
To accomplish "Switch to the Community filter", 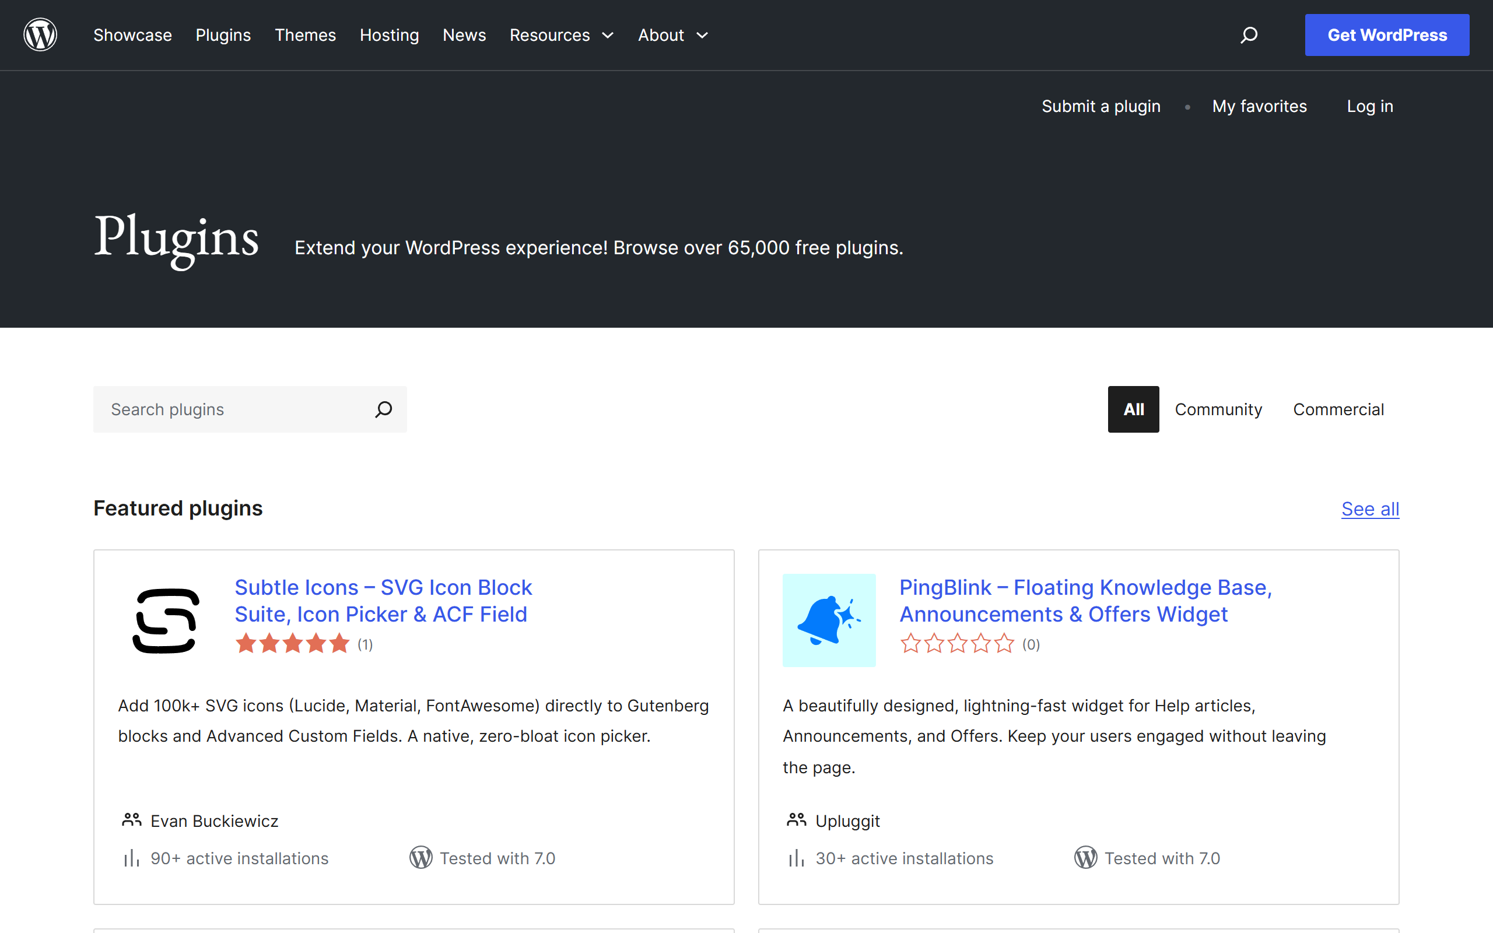I will [1218, 409].
